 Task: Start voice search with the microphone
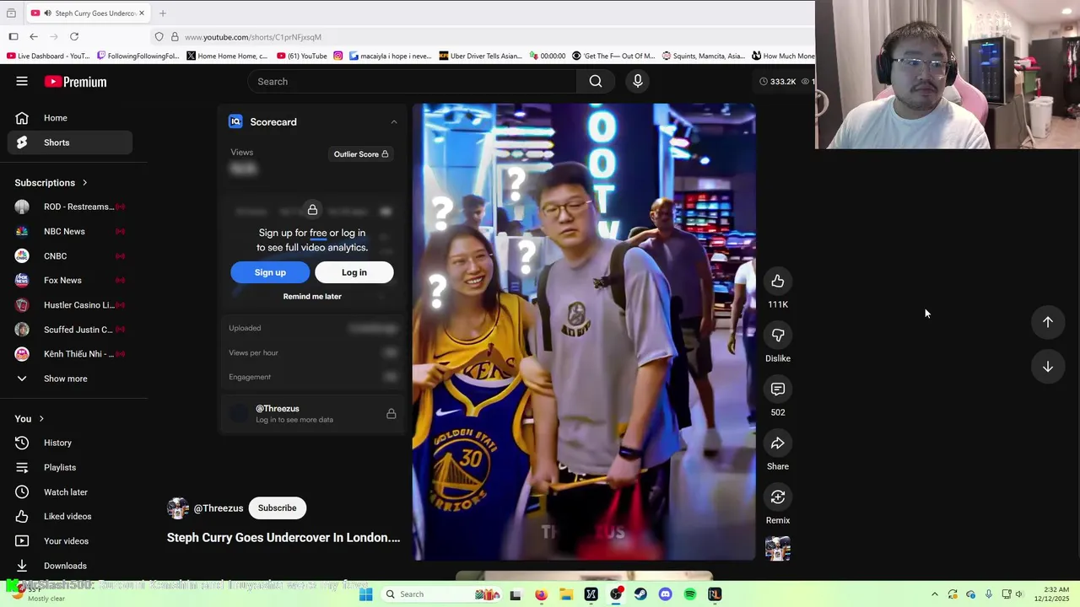(638, 81)
